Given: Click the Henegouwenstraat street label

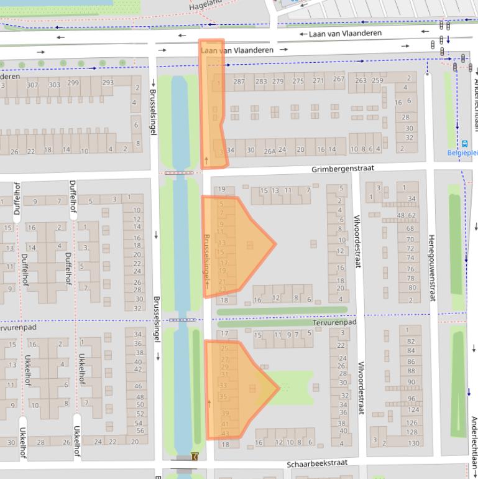Looking at the screenshot, I should click(431, 268).
